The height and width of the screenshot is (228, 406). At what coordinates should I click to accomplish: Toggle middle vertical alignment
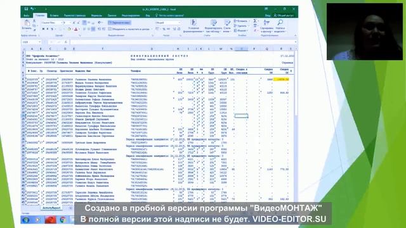[89, 23]
